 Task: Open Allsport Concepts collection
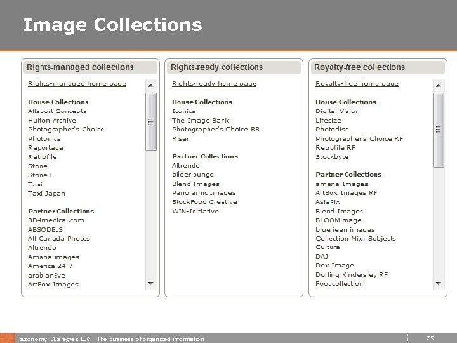[57, 111]
